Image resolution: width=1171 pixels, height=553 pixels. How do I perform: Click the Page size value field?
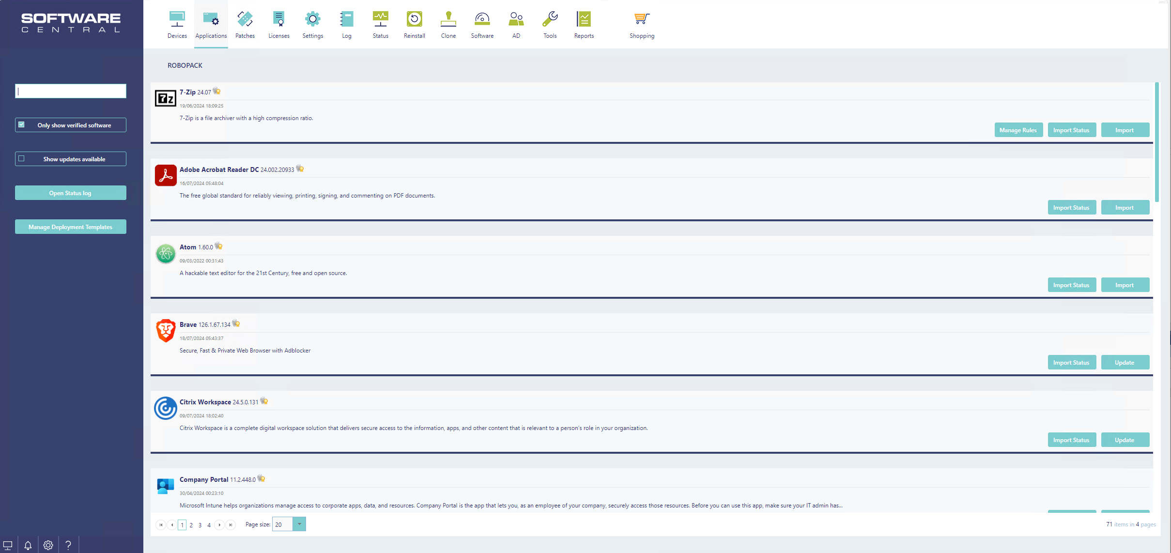point(283,524)
